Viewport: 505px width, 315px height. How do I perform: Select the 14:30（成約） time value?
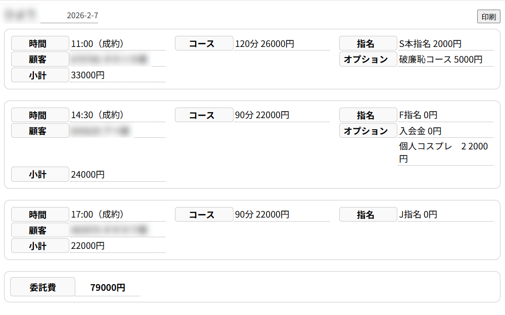coord(98,115)
